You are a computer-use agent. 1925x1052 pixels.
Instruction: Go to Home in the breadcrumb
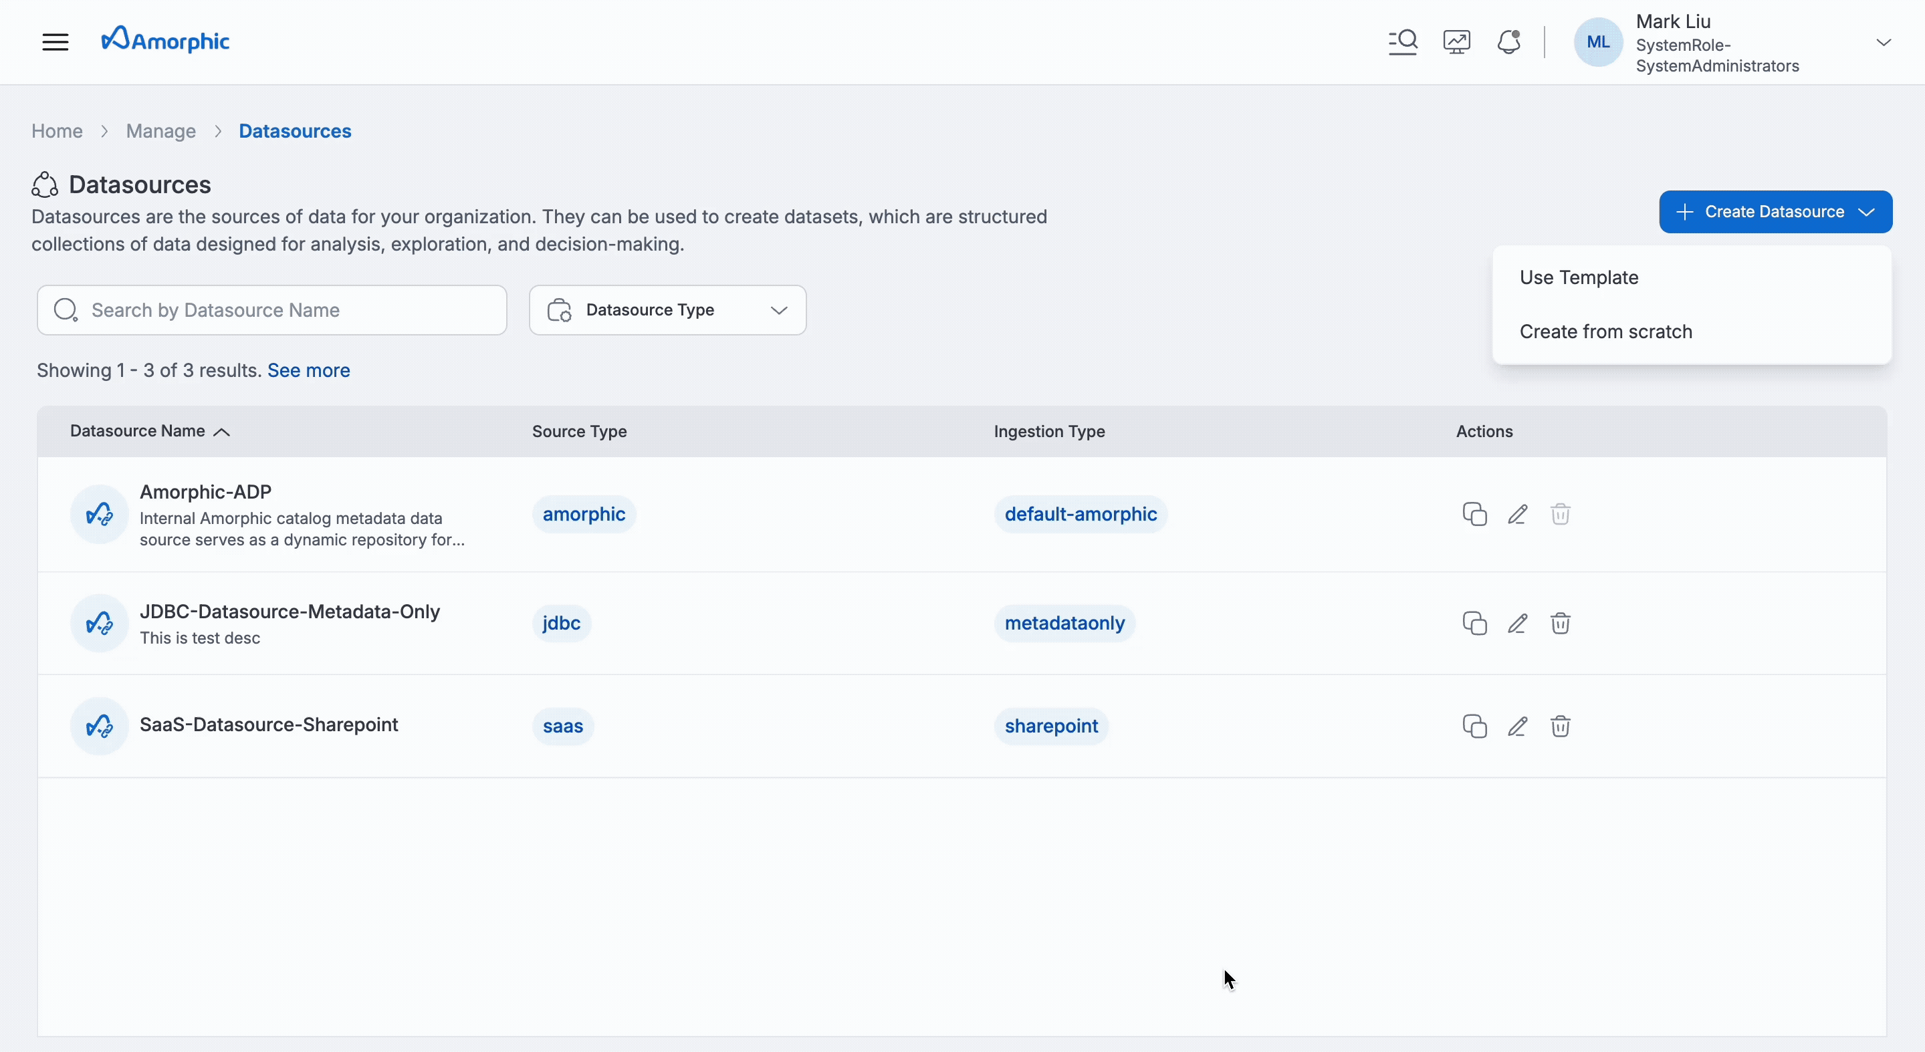pyautogui.click(x=57, y=132)
